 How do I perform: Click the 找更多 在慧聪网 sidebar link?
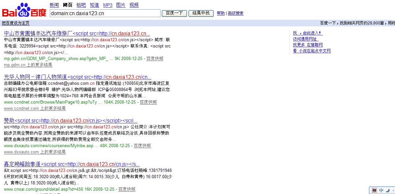click(308, 45)
